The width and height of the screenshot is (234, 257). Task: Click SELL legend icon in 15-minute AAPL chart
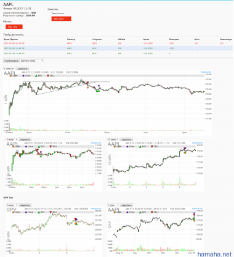pos(152,147)
